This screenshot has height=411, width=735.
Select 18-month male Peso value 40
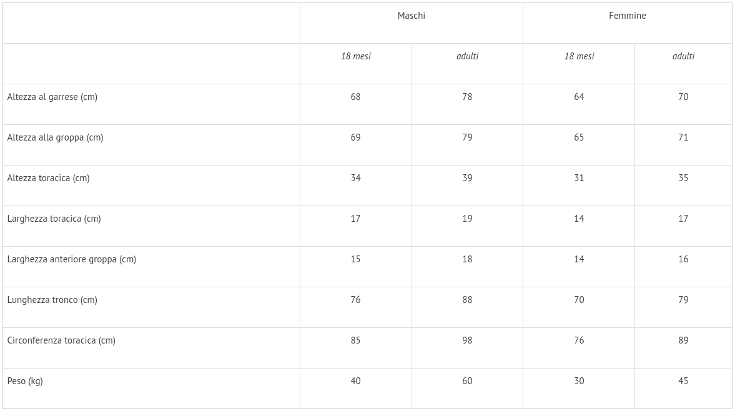click(355, 381)
